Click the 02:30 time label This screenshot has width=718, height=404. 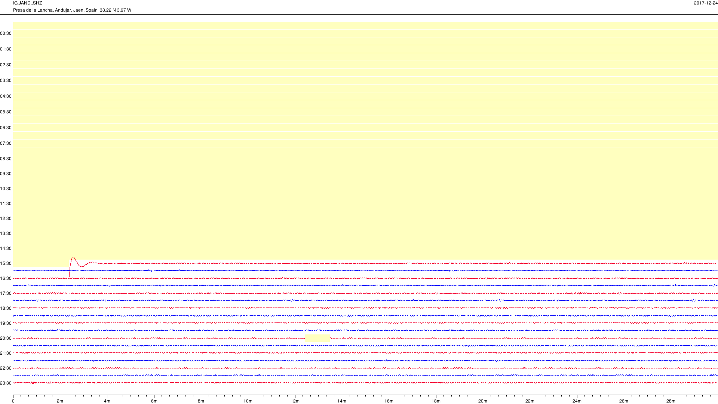[6, 65]
